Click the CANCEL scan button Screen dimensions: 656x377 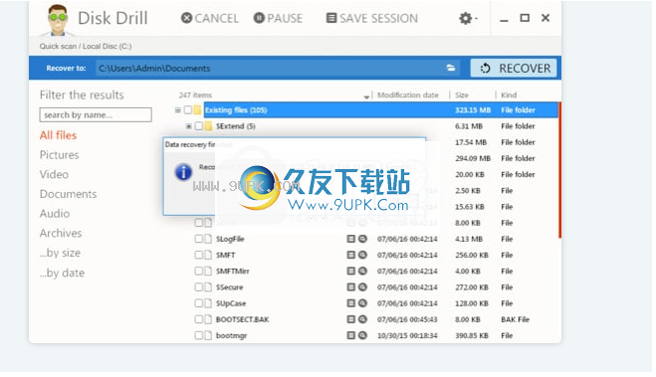(210, 18)
